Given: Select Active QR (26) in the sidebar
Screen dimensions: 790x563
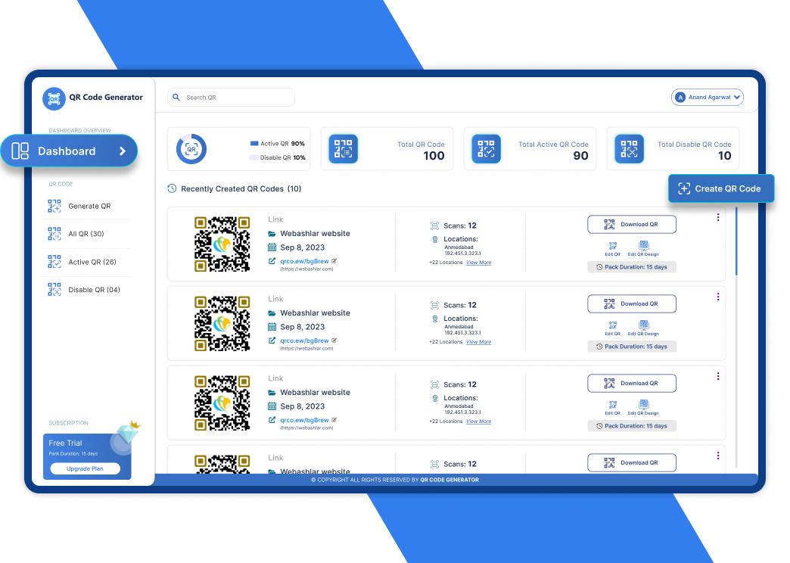Looking at the screenshot, I should tap(87, 262).
